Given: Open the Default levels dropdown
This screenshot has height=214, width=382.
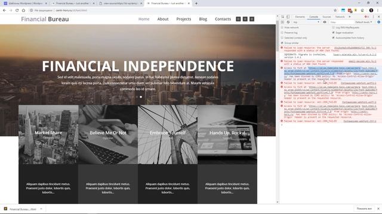Looking at the screenshot, I should pyautogui.click(x=363, y=22).
